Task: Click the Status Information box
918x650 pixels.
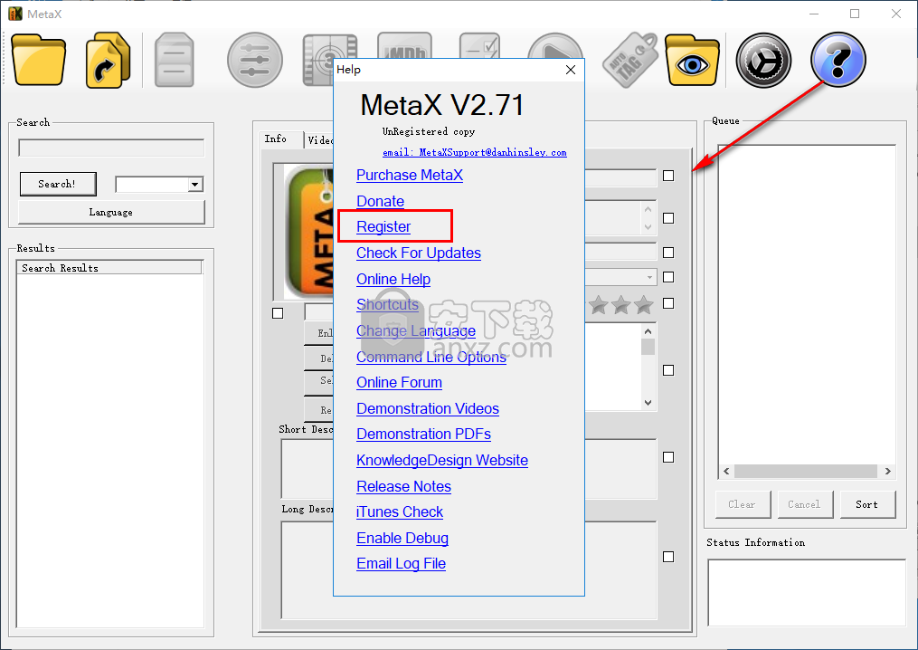Action: coord(807,593)
